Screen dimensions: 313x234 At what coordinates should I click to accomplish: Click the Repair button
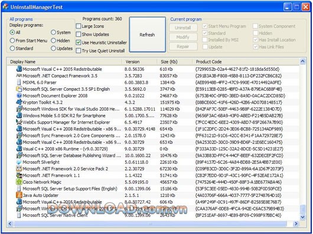click(183, 47)
